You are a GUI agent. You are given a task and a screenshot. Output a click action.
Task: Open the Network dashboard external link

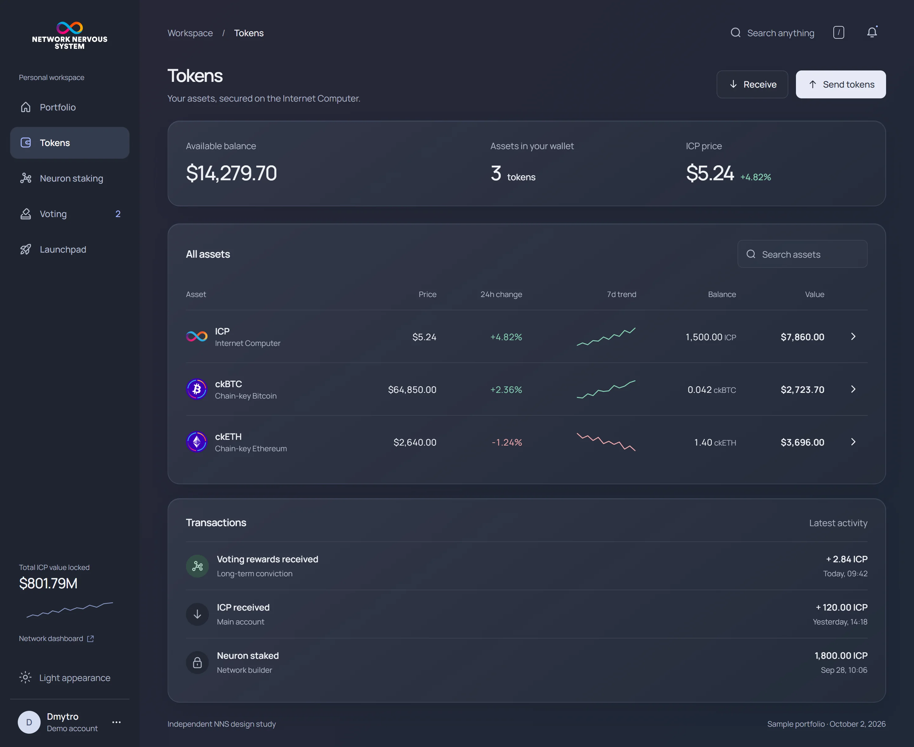pyautogui.click(x=56, y=638)
